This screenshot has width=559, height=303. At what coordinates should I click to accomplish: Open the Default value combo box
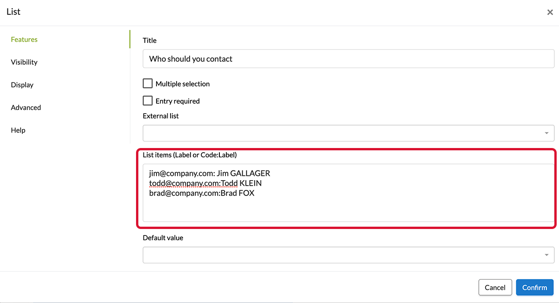tap(348, 255)
